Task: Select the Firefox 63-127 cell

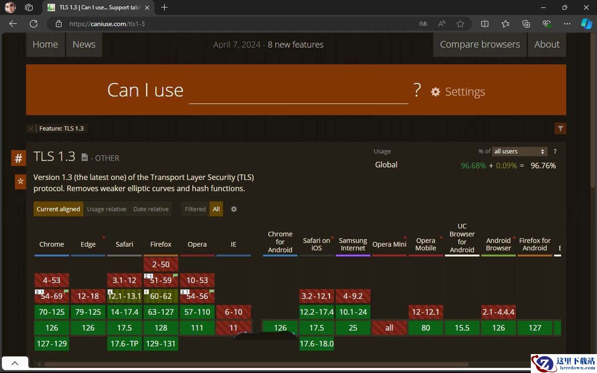Action: click(x=161, y=312)
